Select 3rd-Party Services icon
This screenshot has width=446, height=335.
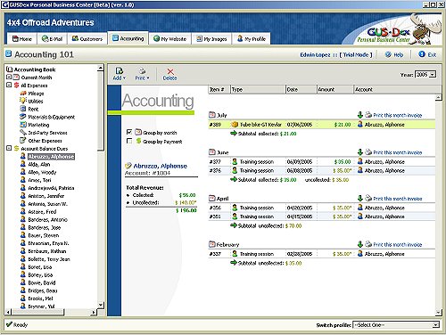pyautogui.click(x=23, y=133)
